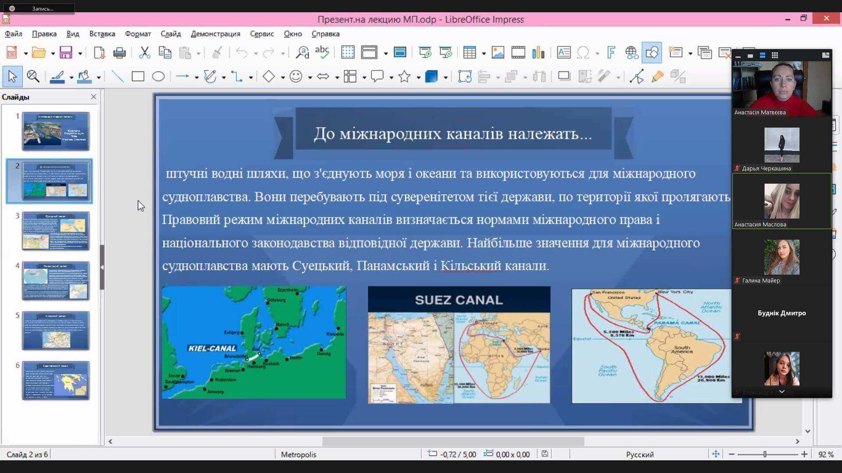Open Find and Replace magnifier icon
Image resolution: width=842 pixels, height=473 pixels.
point(302,53)
